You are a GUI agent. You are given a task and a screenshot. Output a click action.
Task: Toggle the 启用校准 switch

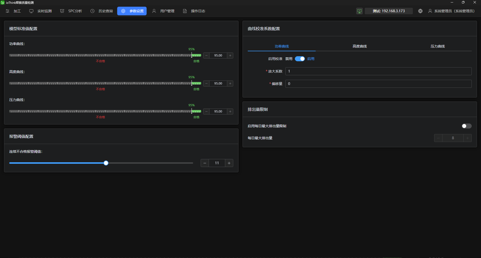click(x=300, y=59)
